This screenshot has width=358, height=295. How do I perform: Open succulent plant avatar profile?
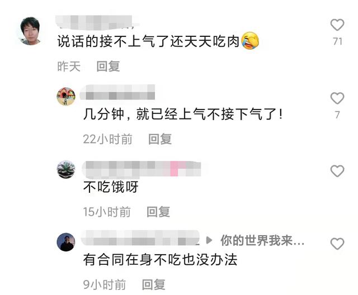pyautogui.click(x=66, y=169)
